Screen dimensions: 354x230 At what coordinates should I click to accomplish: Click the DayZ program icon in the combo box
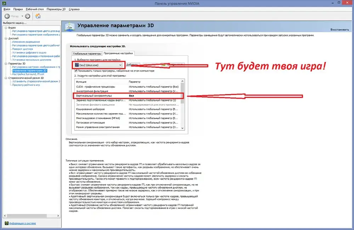click(76, 65)
